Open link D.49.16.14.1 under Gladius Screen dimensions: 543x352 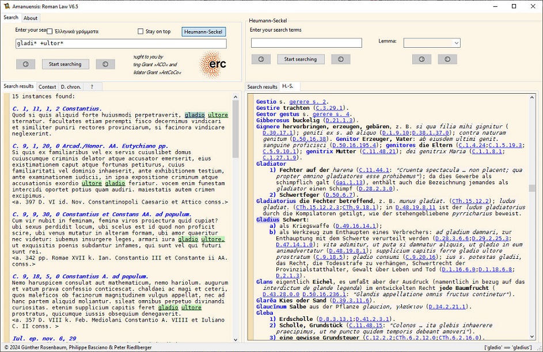click(356, 226)
